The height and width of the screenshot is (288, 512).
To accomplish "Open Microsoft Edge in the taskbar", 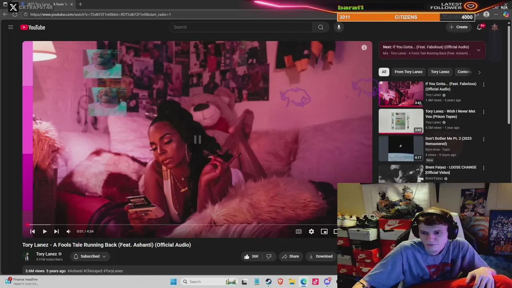I will coord(304,282).
